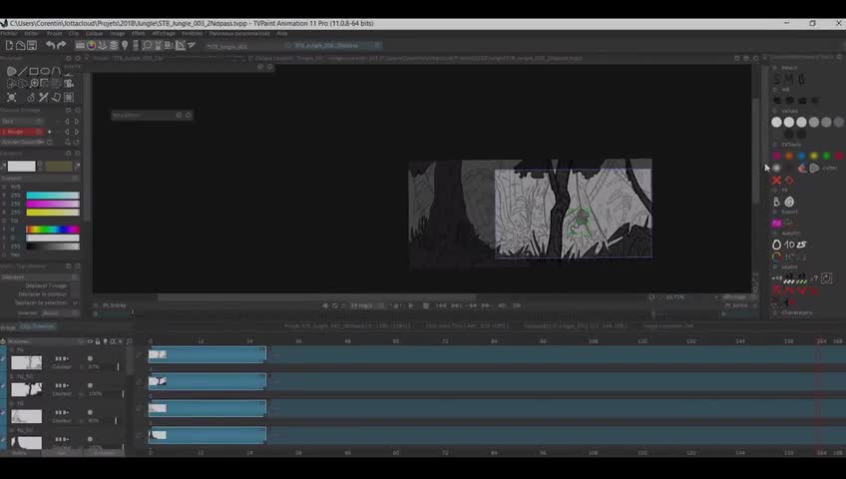Screen dimensions: 846x479
Task: Click Déplacer le contour button
Action: [43, 294]
